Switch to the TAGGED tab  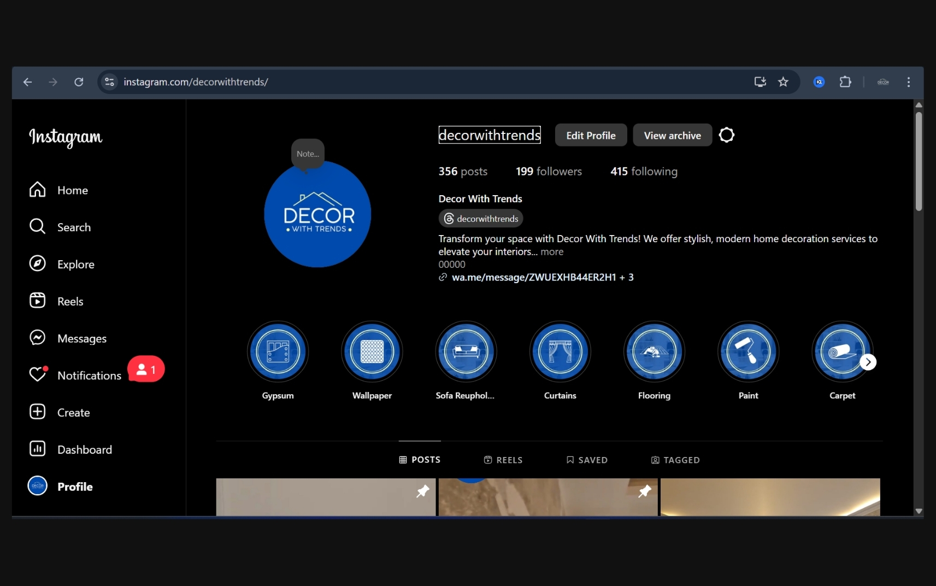pyautogui.click(x=675, y=460)
